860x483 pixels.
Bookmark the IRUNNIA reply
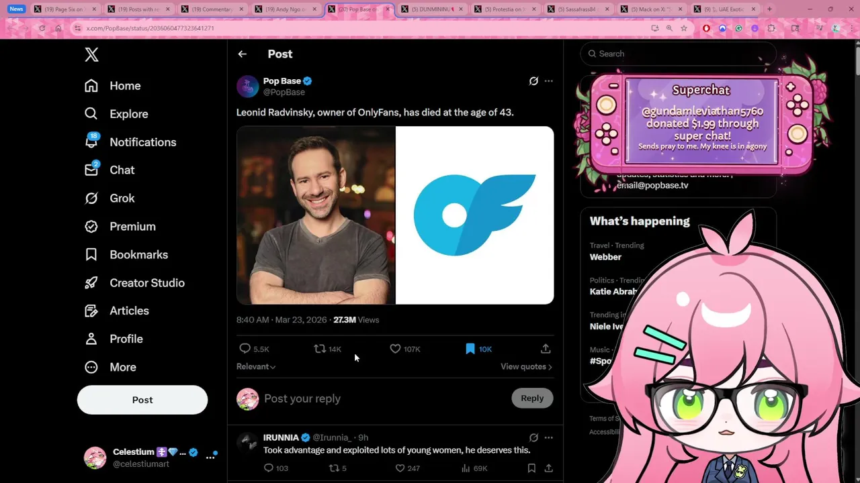[531, 468]
